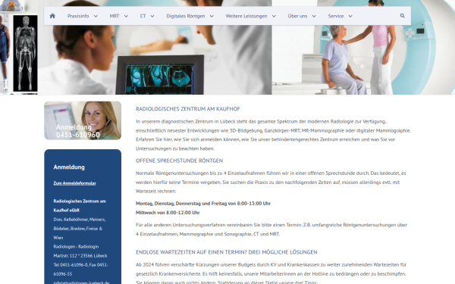The image size is (455, 284).
Task: Click the Radiologisches Zentrum am Kaufhof heading
Action: pyautogui.click(x=188, y=109)
